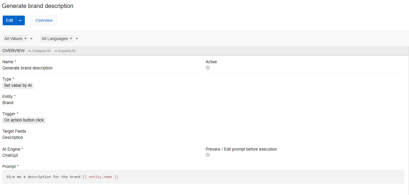
Task: Click the All Values filter label
Action: point(14,39)
